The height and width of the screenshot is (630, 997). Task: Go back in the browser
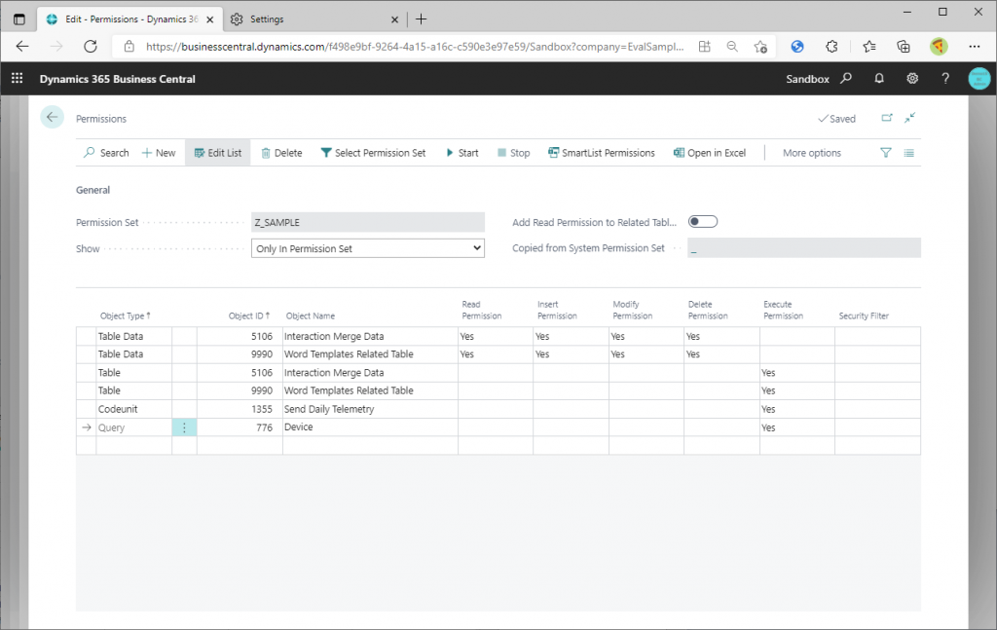tap(22, 47)
